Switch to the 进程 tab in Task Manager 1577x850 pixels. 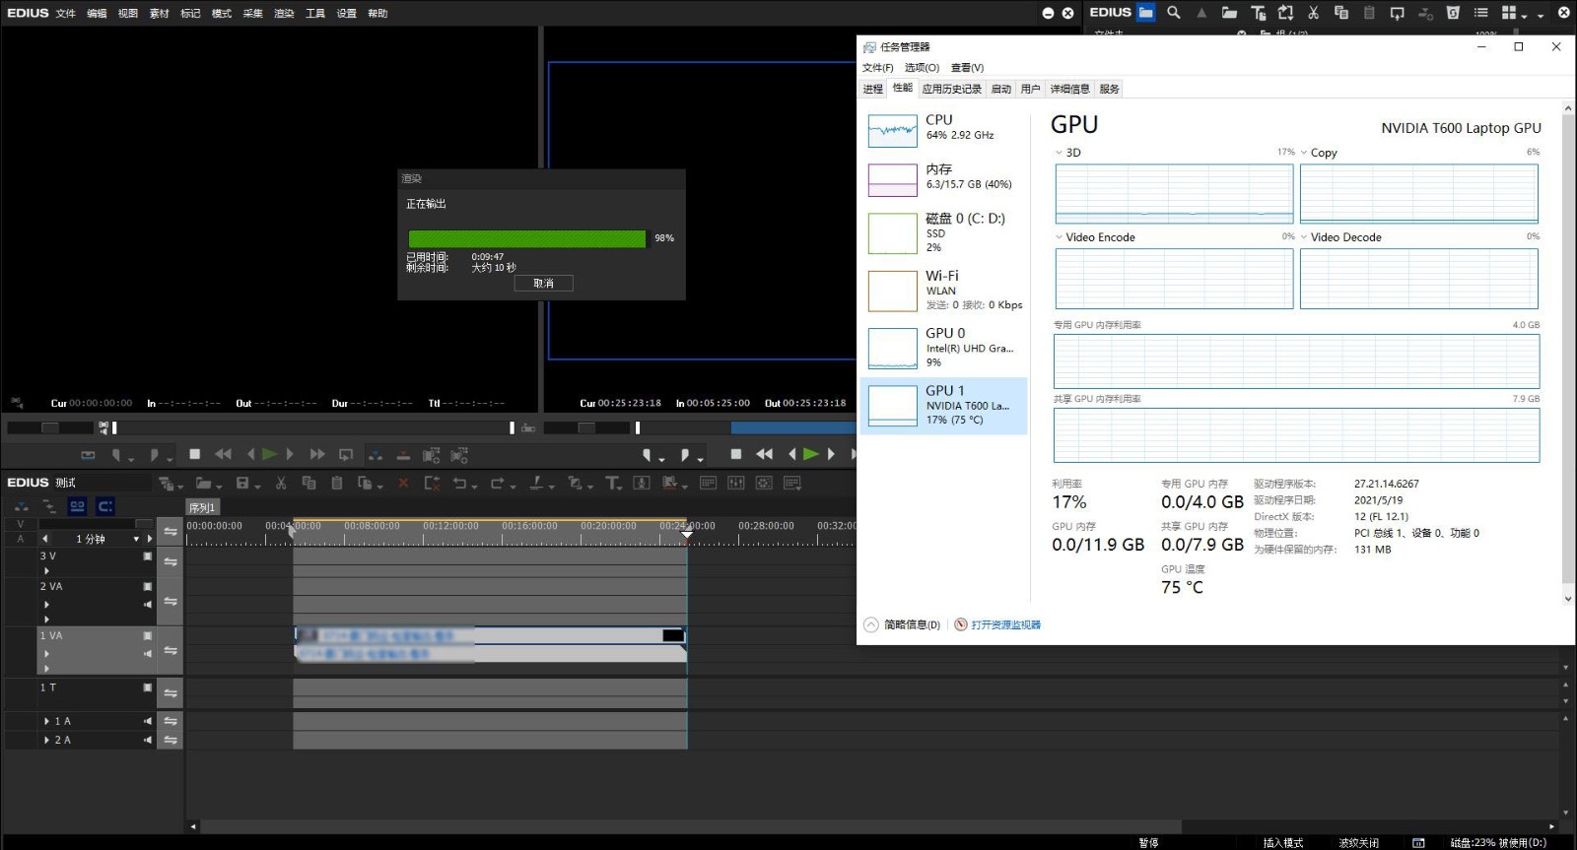pyautogui.click(x=872, y=89)
